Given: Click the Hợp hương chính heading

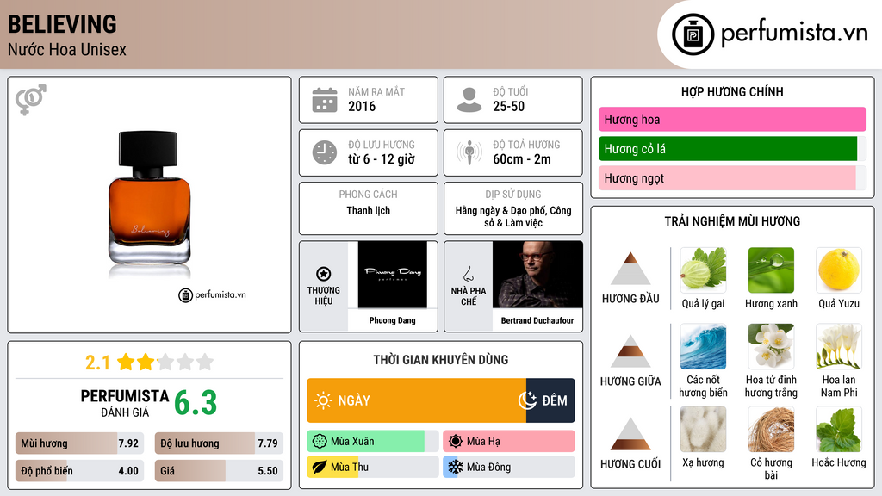Looking at the screenshot, I should pyautogui.click(x=732, y=91).
